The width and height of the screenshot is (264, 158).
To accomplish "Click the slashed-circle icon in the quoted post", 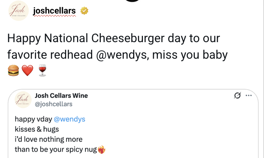I will 237,96.
